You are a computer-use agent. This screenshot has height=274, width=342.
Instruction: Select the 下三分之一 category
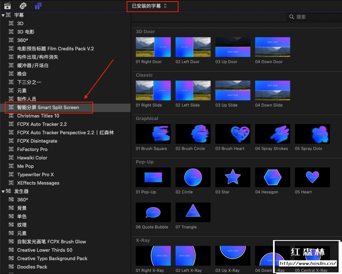coord(29,82)
